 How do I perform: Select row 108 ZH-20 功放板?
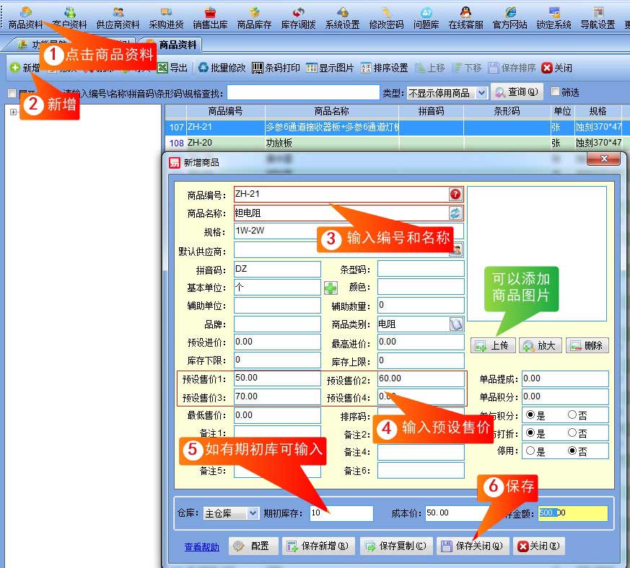tap(395, 143)
